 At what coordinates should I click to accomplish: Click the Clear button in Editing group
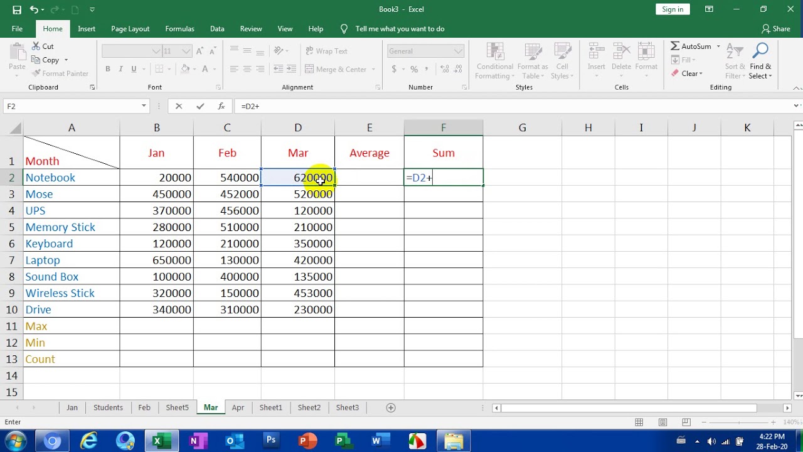pyautogui.click(x=686, y=73)
